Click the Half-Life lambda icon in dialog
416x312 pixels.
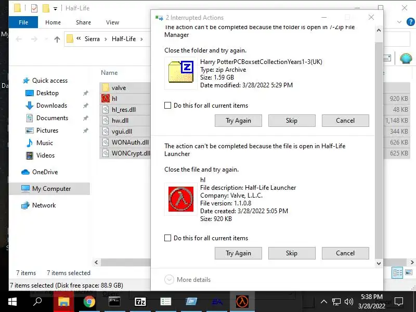[x=180, y=199]
